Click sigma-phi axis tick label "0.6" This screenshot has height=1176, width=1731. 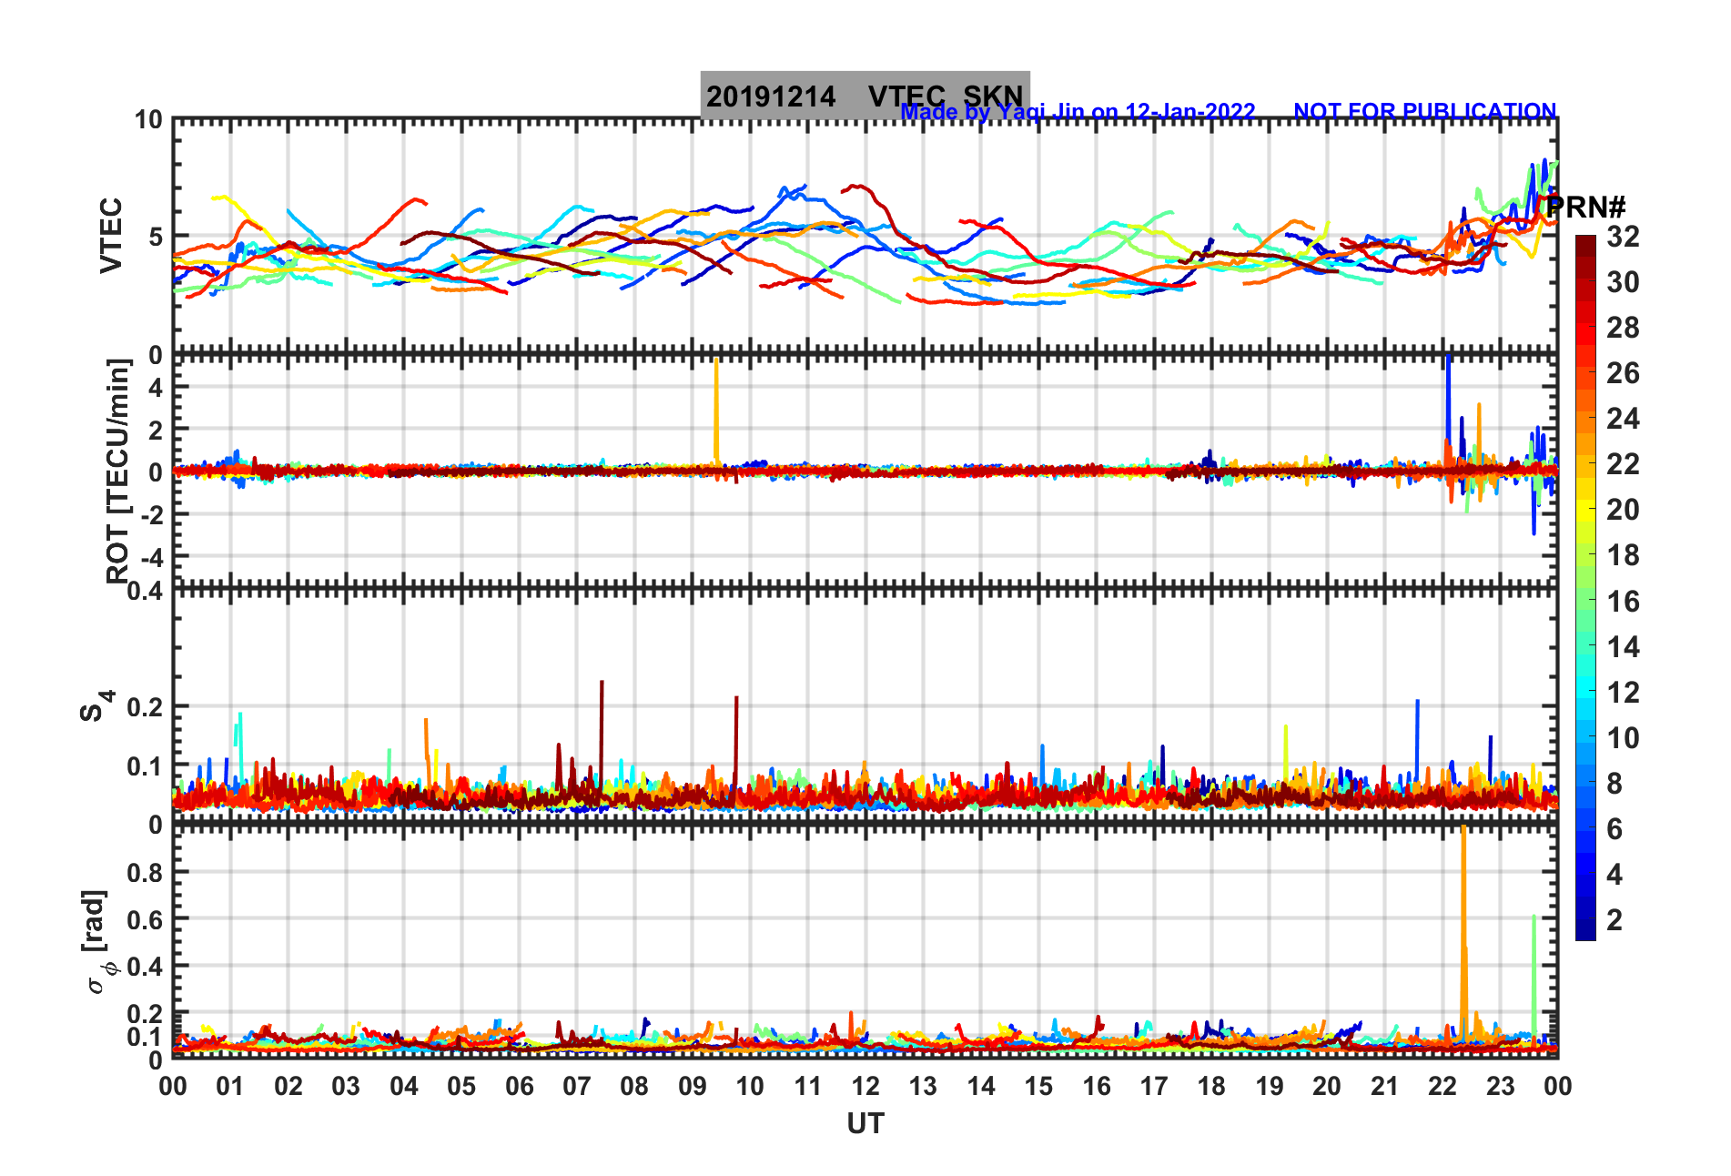(x=144, y=919)
